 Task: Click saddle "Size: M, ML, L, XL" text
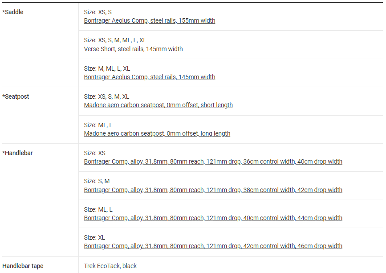click(x=107, y=68)
